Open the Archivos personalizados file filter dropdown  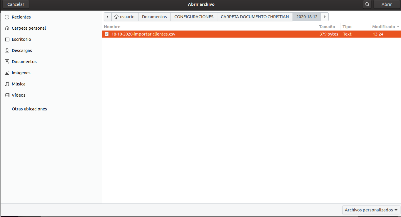(x=371, y=210)
